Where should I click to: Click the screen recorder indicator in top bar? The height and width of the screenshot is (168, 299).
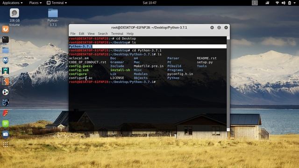pyautogui.click(x=267, y=3)
